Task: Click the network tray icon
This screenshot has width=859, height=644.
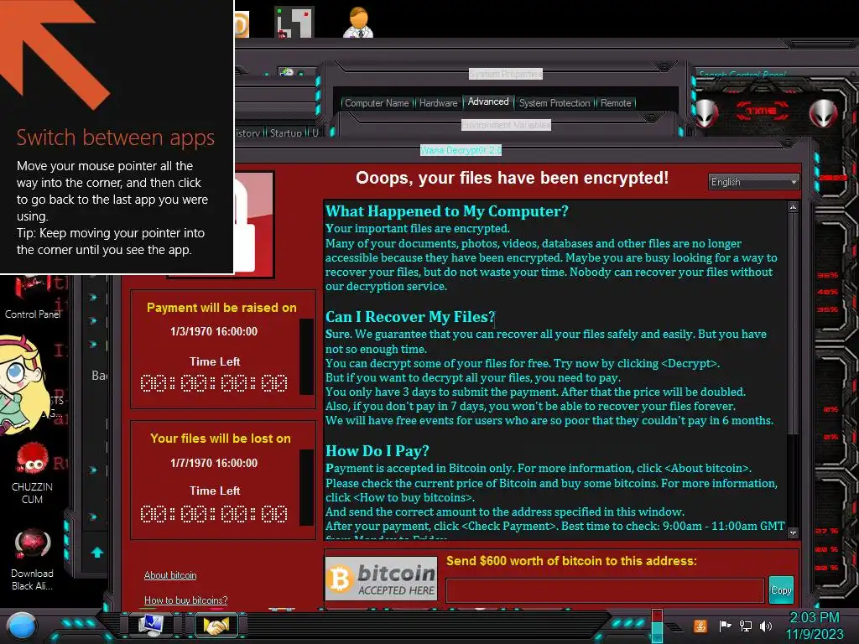Action: [746, 626]
